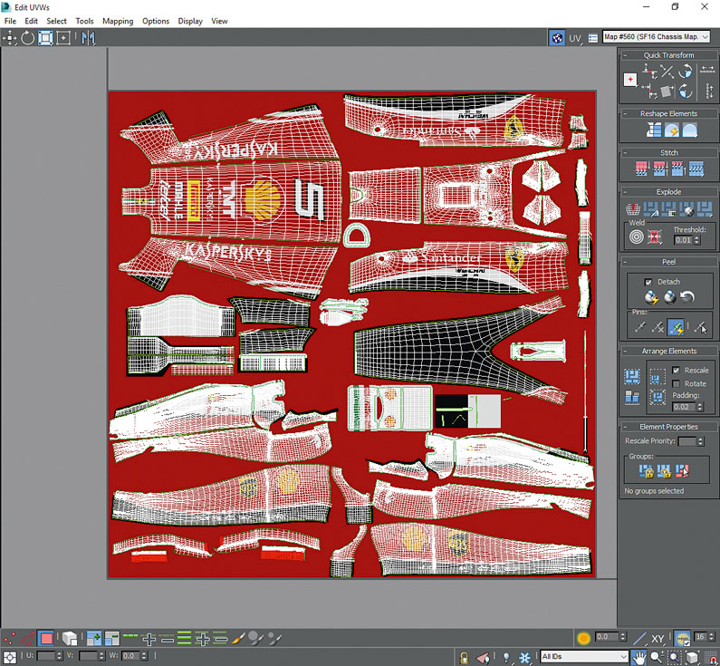The height and width of the screenshot is (666, 720).
Task: Open the Mapping menu
Action: 118,21
